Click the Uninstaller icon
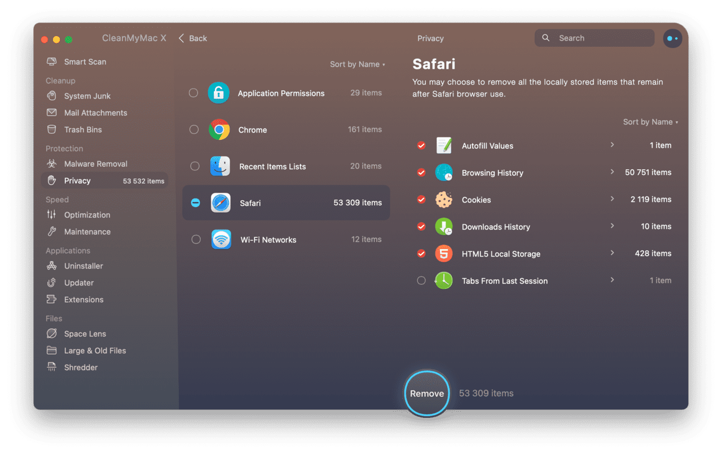 pos(52,266)
